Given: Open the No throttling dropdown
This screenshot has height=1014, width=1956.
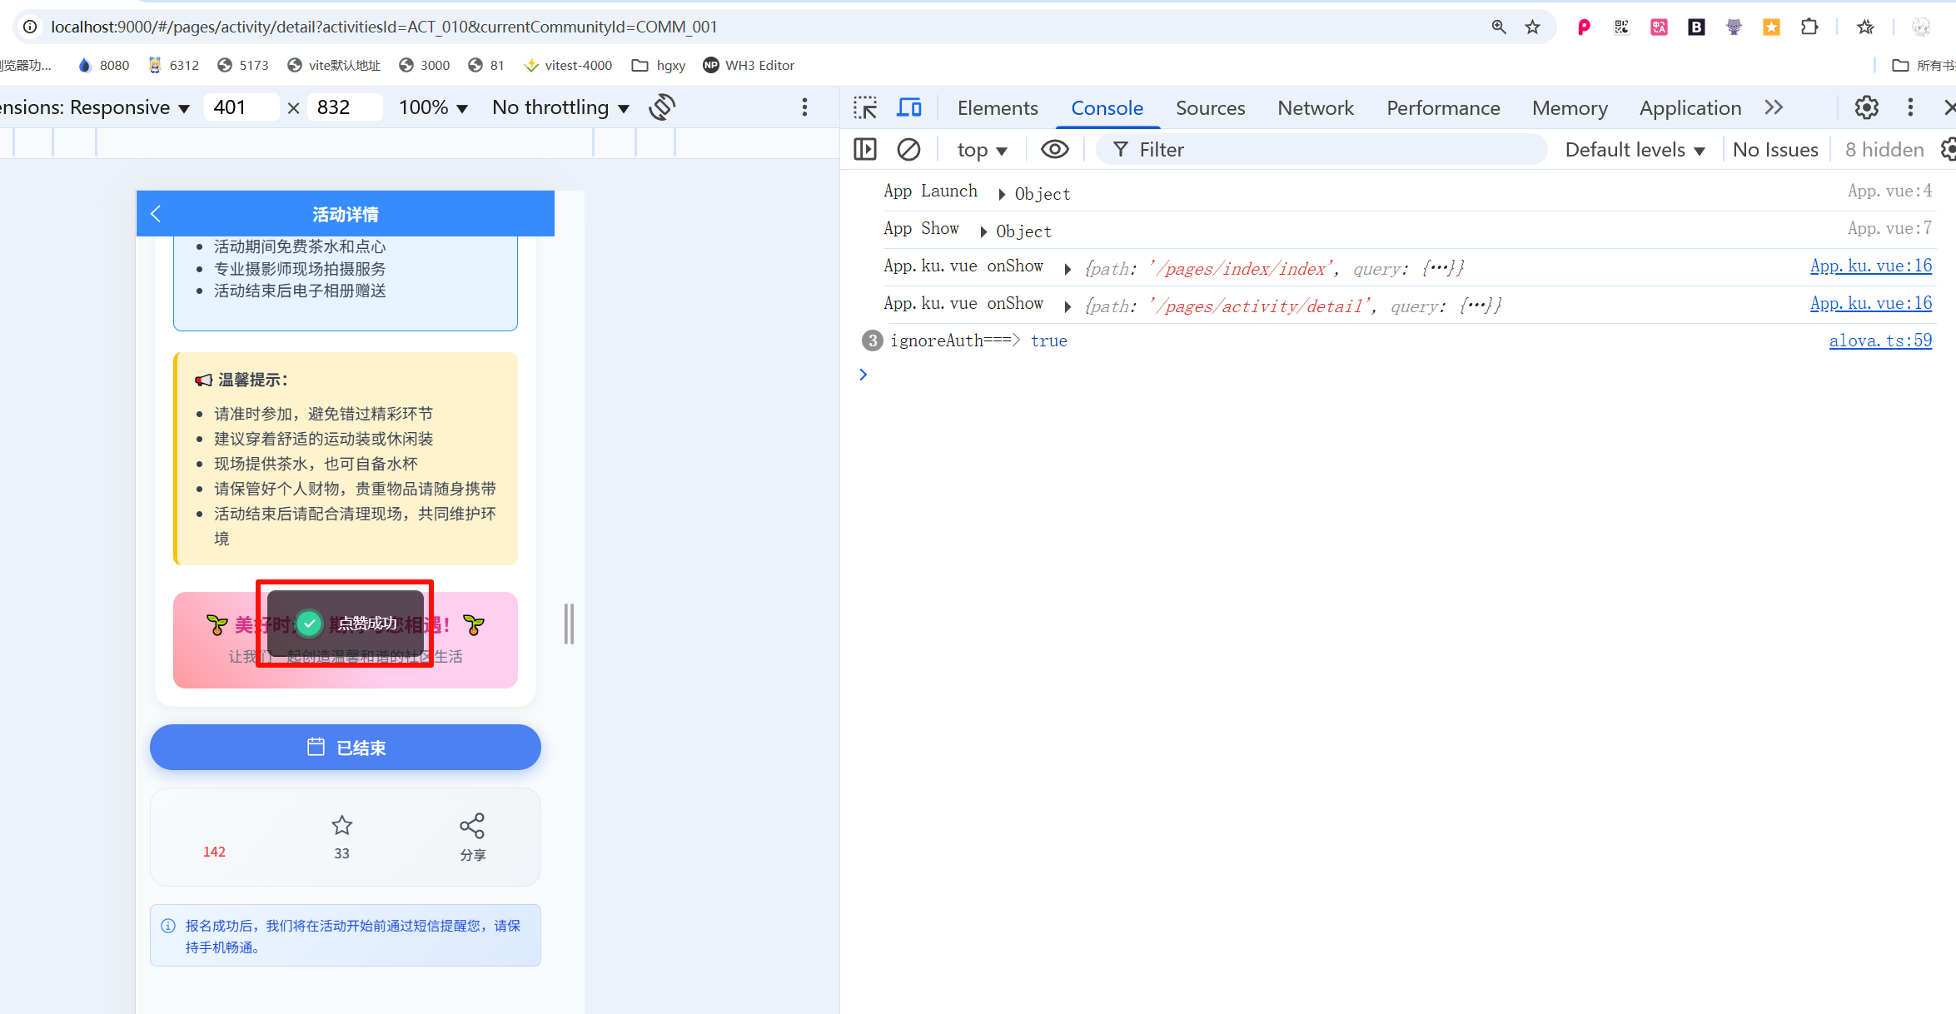Looking at the screenshot, I should coord(560,107).
